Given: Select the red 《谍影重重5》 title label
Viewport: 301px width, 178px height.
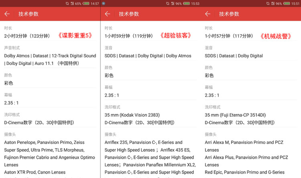Looking at the screenshot, I should pyautogui.click(x=75, y=36).
